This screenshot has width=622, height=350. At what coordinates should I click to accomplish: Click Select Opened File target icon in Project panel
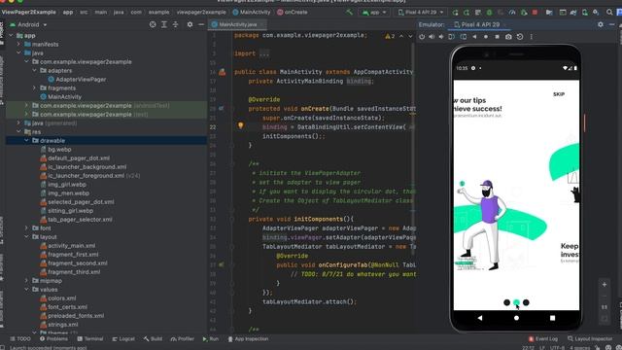pyautogui.click(x=153, y=24)
